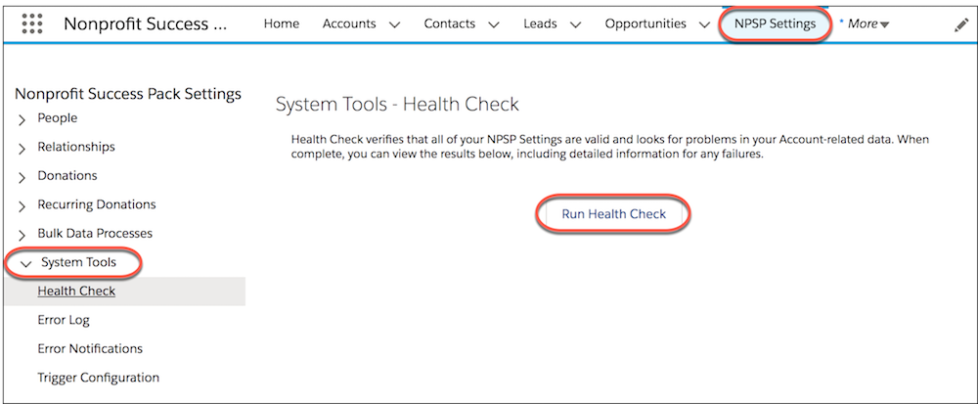Click the pencil edit navigation icon
This screenshot has height=404, width=978.
pyautogui.click(x=961, y=24)
